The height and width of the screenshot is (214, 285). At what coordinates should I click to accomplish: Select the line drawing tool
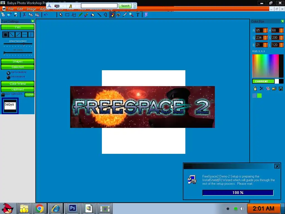coord(99,15)
